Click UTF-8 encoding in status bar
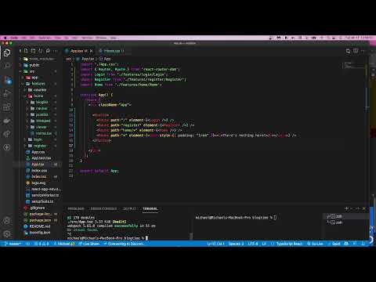This screenshot has height=282, width=376. pyautogui.click(x=253, y=244)
